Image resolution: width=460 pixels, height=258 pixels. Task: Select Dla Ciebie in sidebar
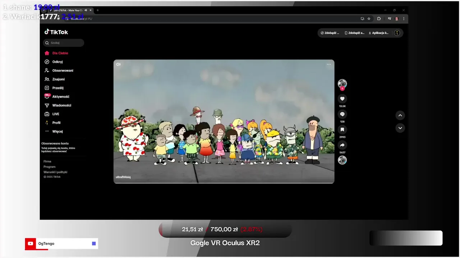60,53
